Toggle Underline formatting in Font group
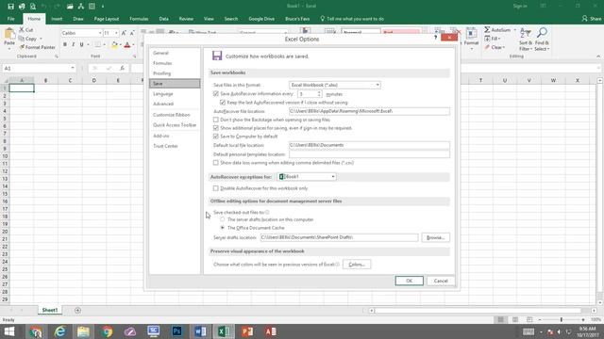Viewport: 604px width, 339px height. [x=82, y=45]
